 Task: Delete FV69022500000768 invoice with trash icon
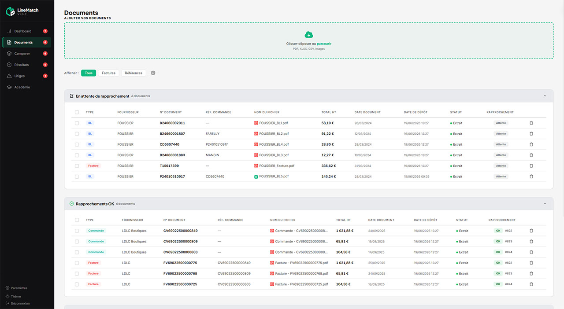tap(531, 273)
